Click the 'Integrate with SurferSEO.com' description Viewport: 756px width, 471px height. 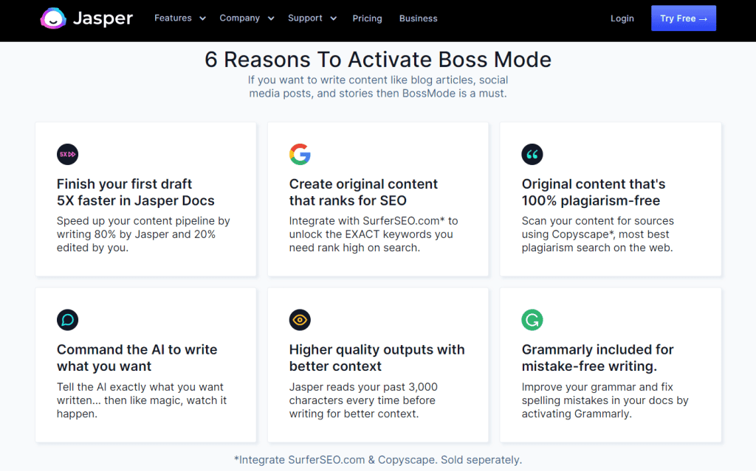pyautogui.click(x=374, y=234)
